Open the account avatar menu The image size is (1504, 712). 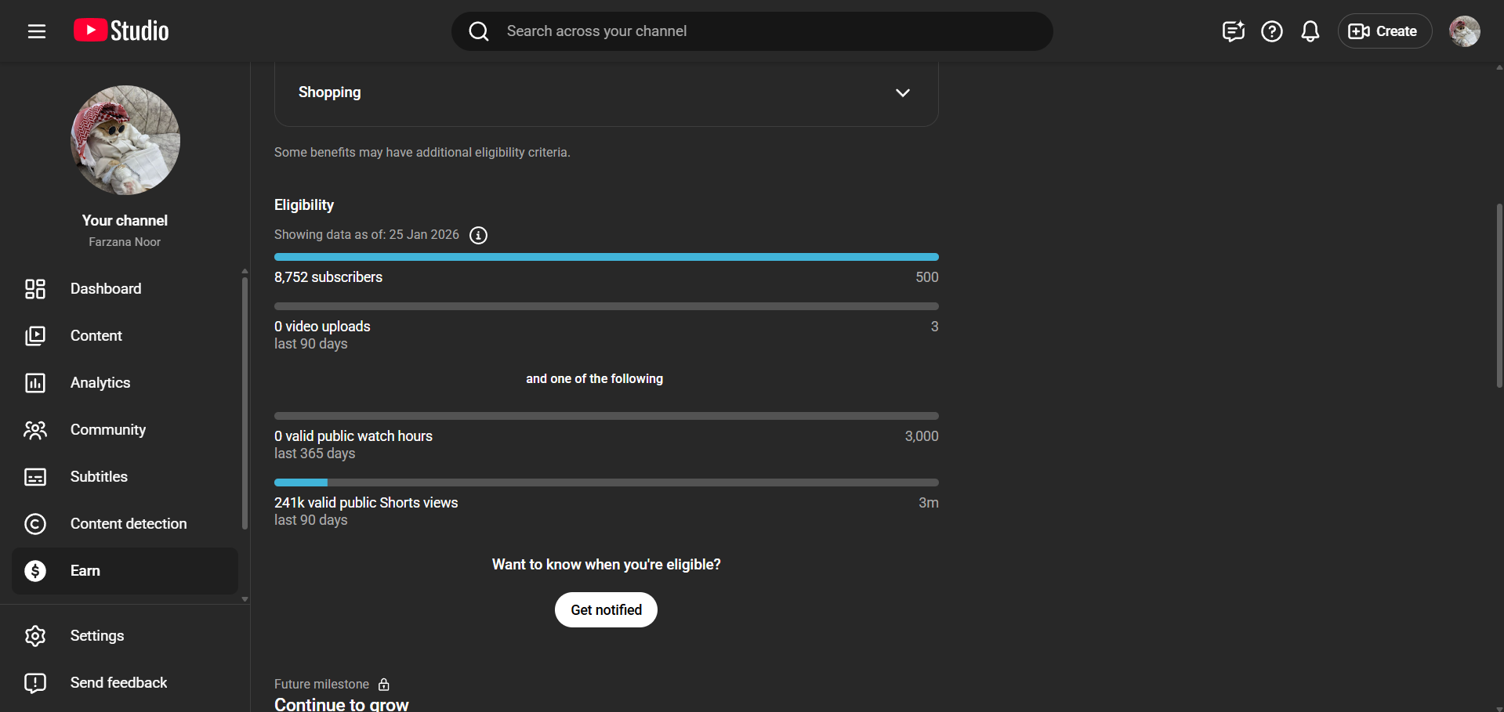pyautogui.click(x=1464, y=31)
